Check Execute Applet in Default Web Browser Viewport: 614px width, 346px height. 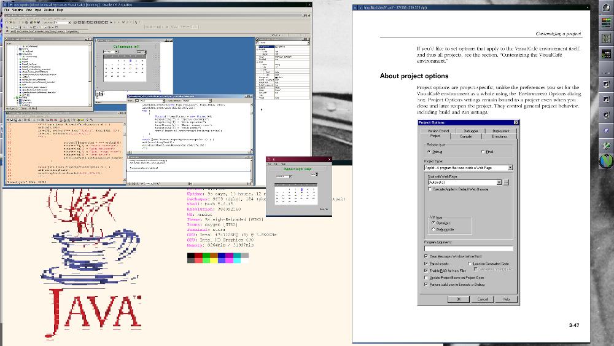(430, 189)
